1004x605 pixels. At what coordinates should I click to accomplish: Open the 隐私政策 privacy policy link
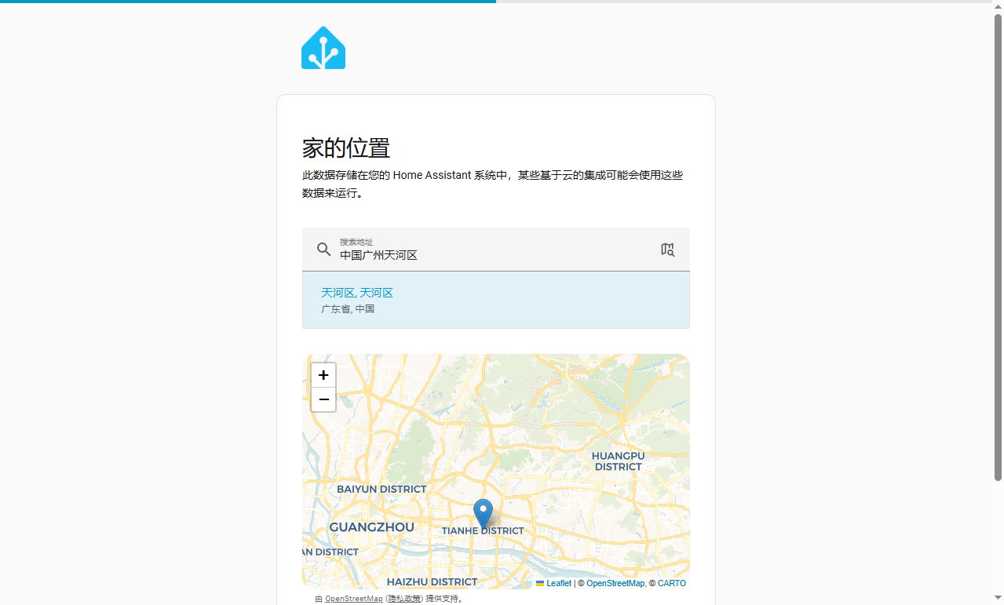403,598
